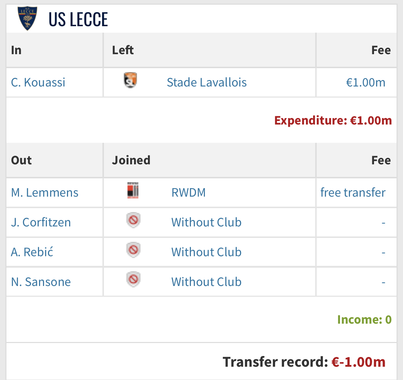Click the Without Club icon beside J. Corfitzen
The height and width of the screenshot is (380, 403).
133,220
